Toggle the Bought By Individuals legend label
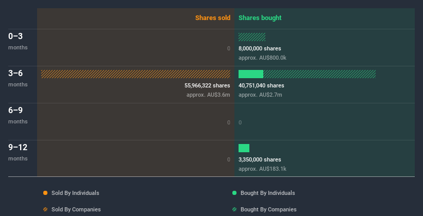The width and height of the screenshot is (423, 216). [267, 193]
